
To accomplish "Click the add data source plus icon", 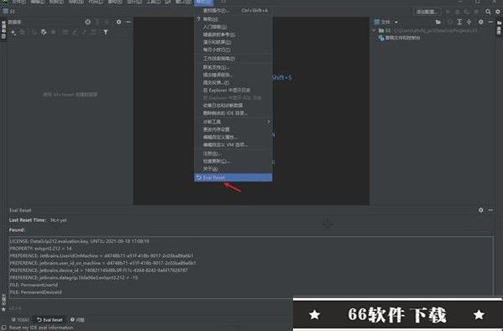I will coord(13,33).
